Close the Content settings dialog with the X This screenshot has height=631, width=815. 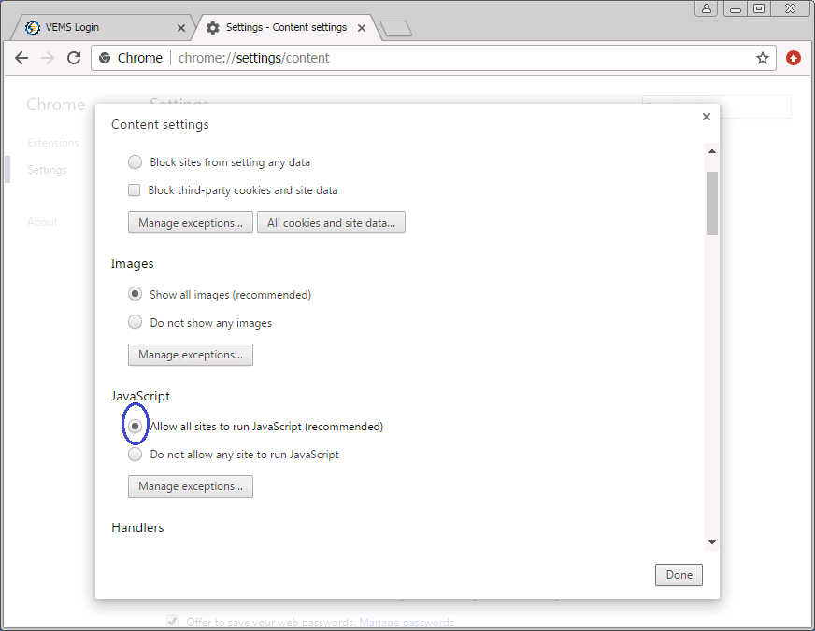click(x=707, y=117)
